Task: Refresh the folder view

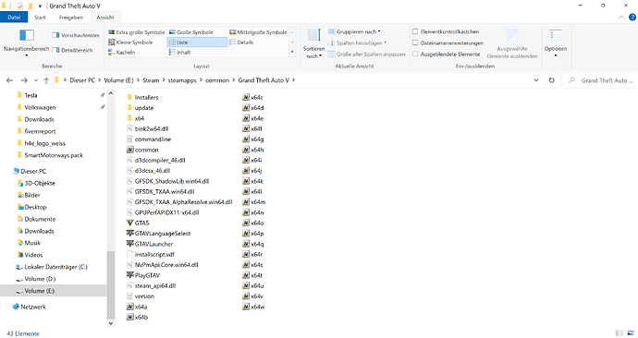Action: 552,80
